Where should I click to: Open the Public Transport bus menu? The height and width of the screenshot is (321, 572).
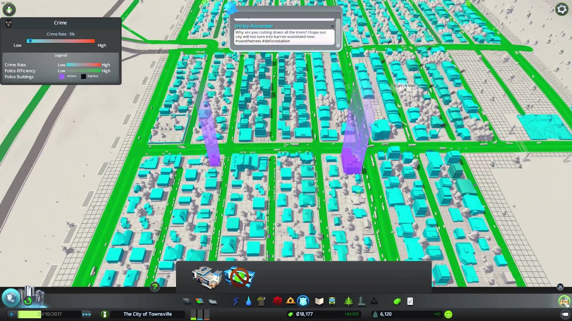point(332,301)
